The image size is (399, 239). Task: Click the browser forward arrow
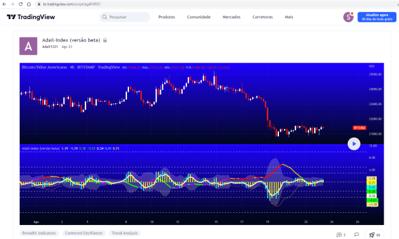pos(13,4)
